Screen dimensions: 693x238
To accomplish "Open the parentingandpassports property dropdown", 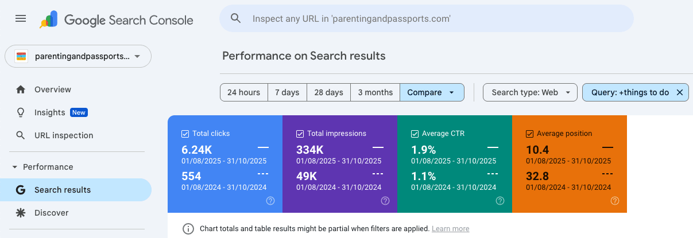I will coord(78,56).
